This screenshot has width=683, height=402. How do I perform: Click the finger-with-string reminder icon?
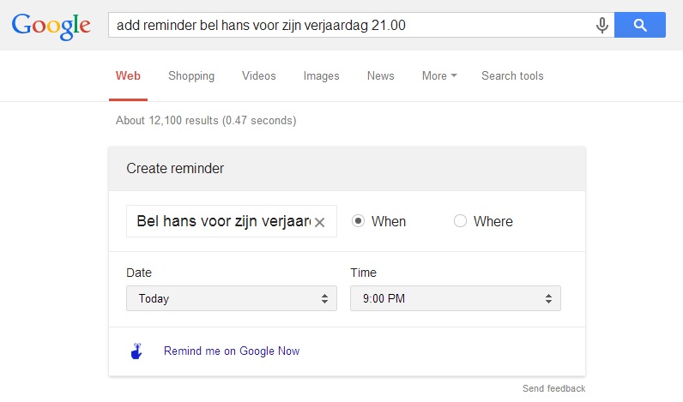point(136,351)
